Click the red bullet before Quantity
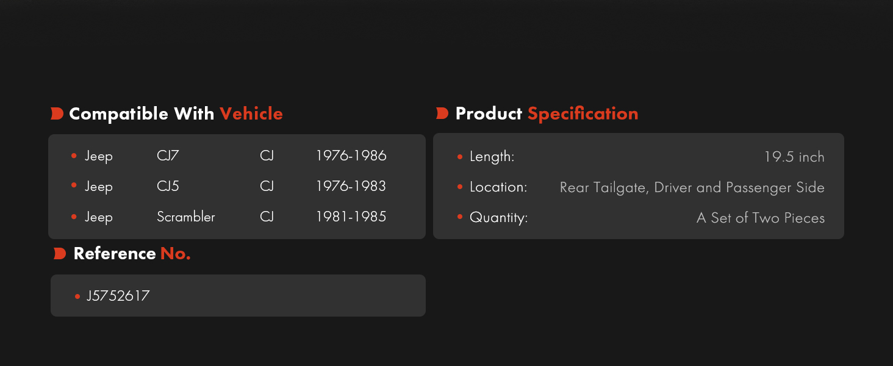Screen dimensions: 893x366 pyautogui.click(x=460, y=218)
